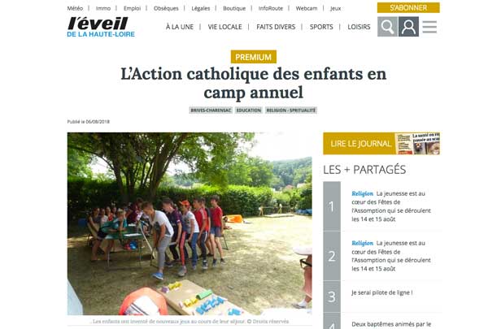Click the BRIVES-CHARENSAC tag

click(211, 110)
